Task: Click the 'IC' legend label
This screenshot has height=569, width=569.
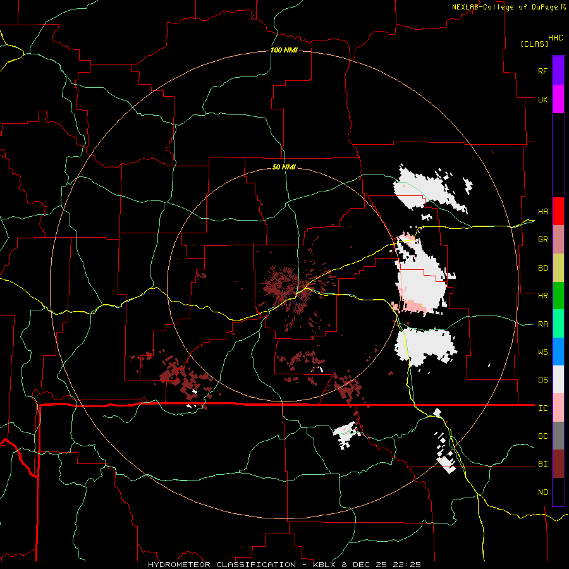Action: [542, 408]
